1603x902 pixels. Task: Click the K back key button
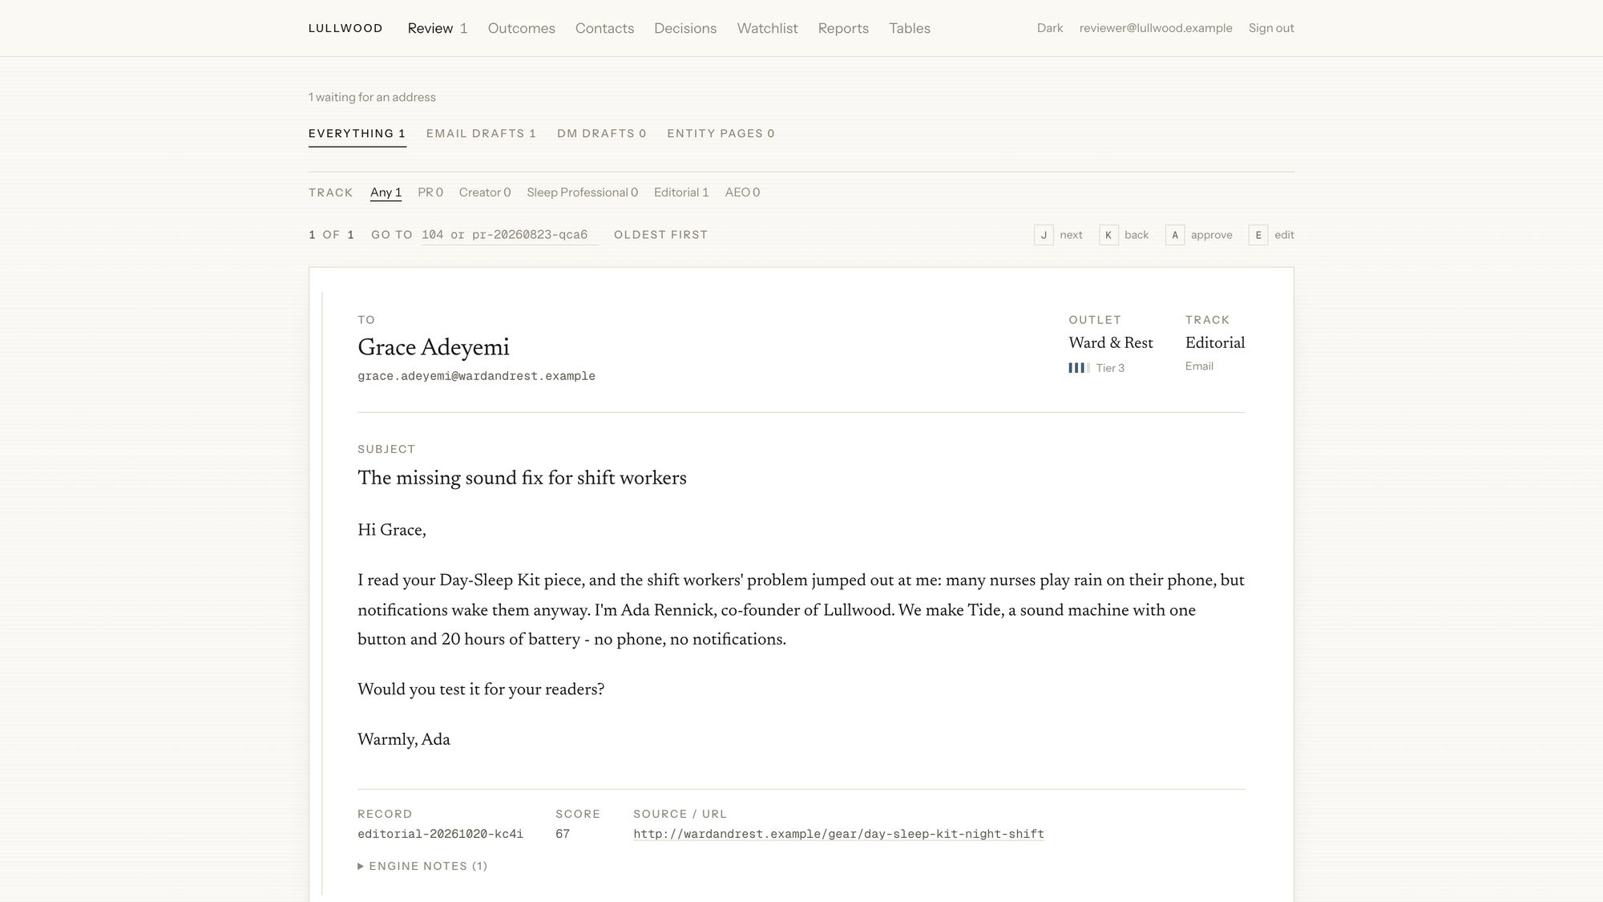pos(1108,235)
